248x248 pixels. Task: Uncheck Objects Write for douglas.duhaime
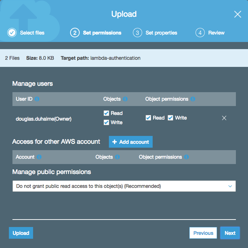pos(106,122)
